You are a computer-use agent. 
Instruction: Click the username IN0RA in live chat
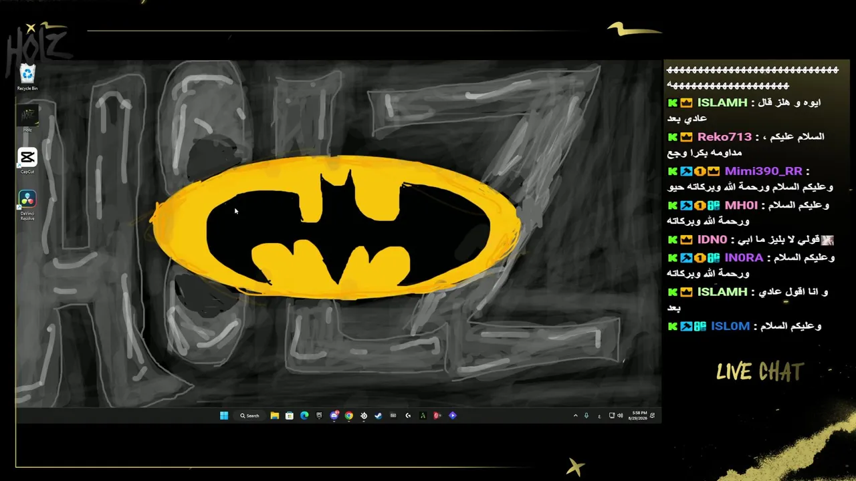coord(744,258)
